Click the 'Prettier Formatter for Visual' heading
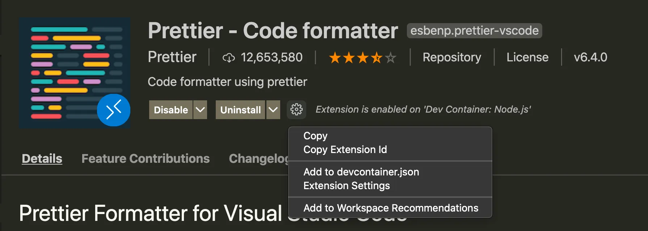Viewport: 648px width, 231px height. tap(151, 213)
